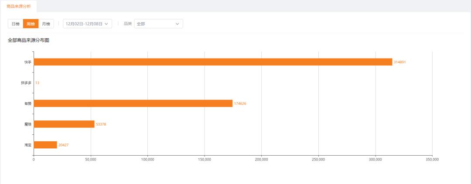Click the 有赞 axis label
The height and width of the screenshot is (184, 471).
click(x=28, y=103)
